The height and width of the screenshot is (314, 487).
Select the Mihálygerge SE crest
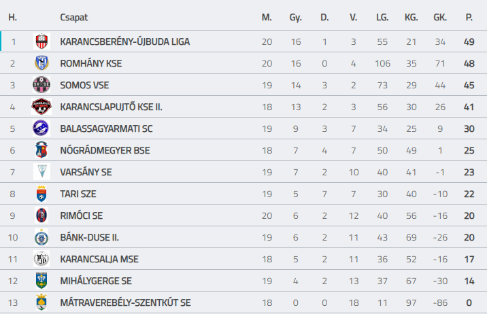pyautogui.click(x=41, y=281)
